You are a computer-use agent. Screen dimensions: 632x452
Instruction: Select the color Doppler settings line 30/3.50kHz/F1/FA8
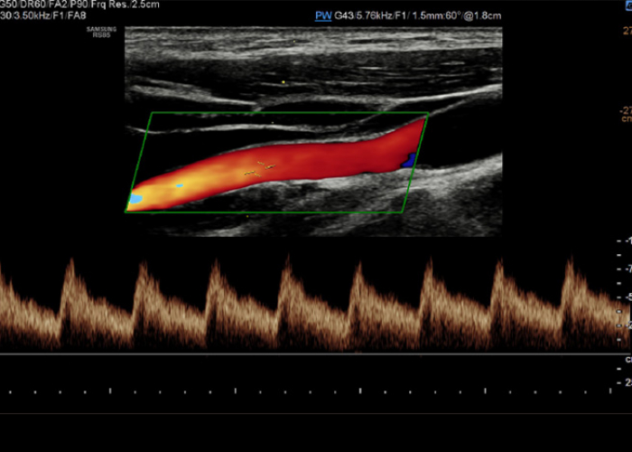tap(45, 16)
